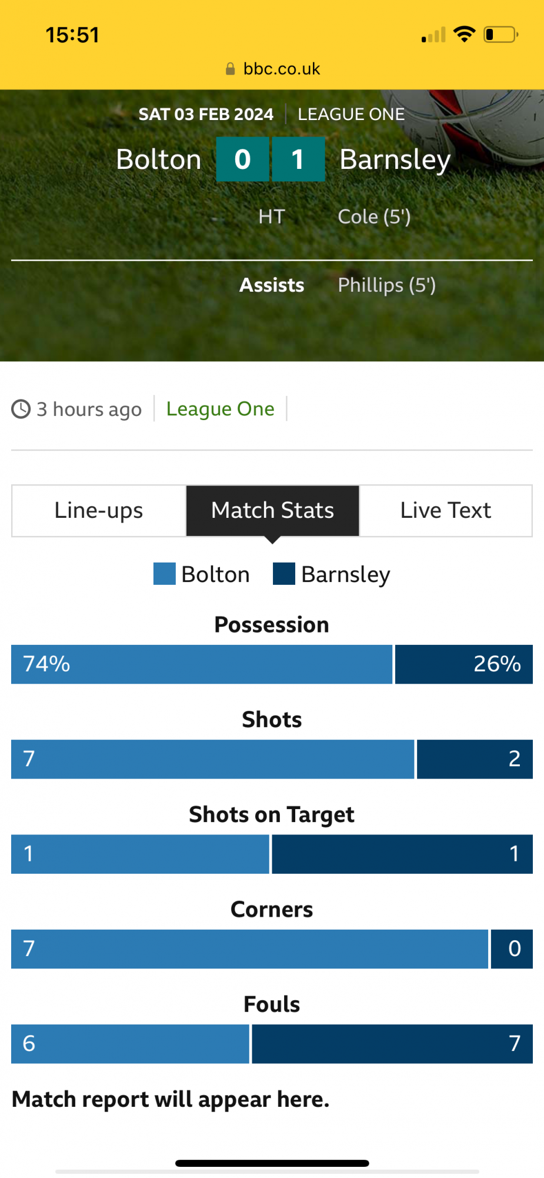
Task: Tap the padlock icon beside bbc.co.uk
Action: tap(231, 69)
